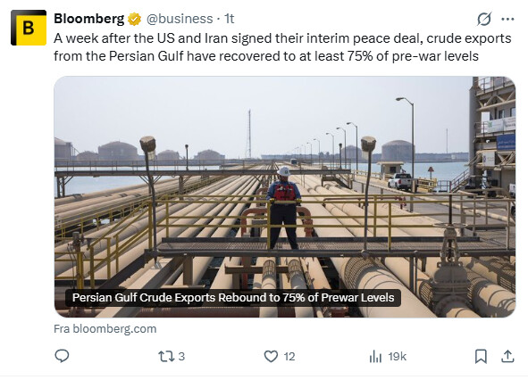The image size is (528, 380).
Task: Bookmark this Bloomberg post
Action: 481,356
